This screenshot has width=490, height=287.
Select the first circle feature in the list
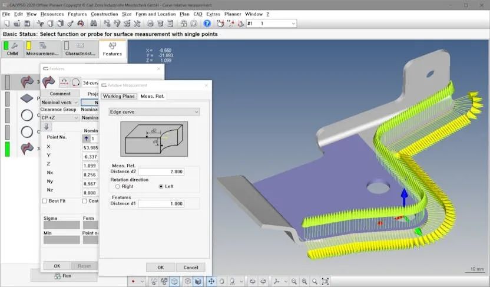point(27,116)
